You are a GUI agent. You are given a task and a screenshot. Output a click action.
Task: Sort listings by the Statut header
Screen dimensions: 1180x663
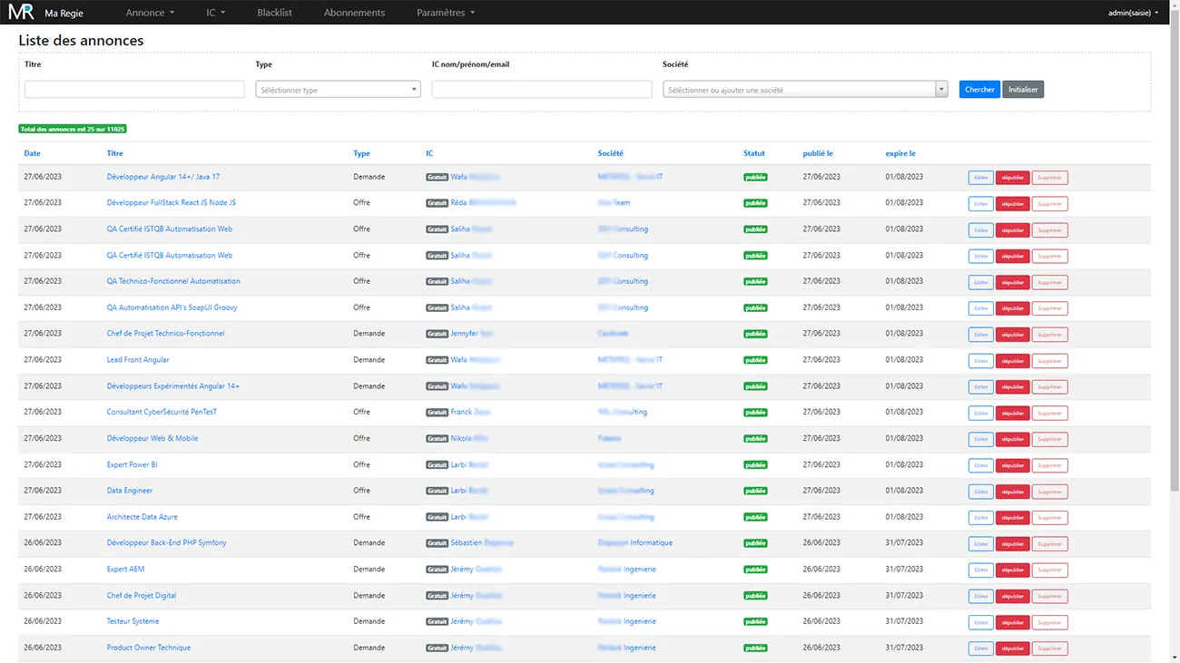pos(753,153)
